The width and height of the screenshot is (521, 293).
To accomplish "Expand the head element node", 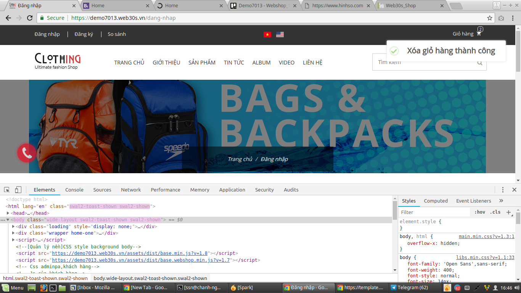I will (x=8, y=213).
